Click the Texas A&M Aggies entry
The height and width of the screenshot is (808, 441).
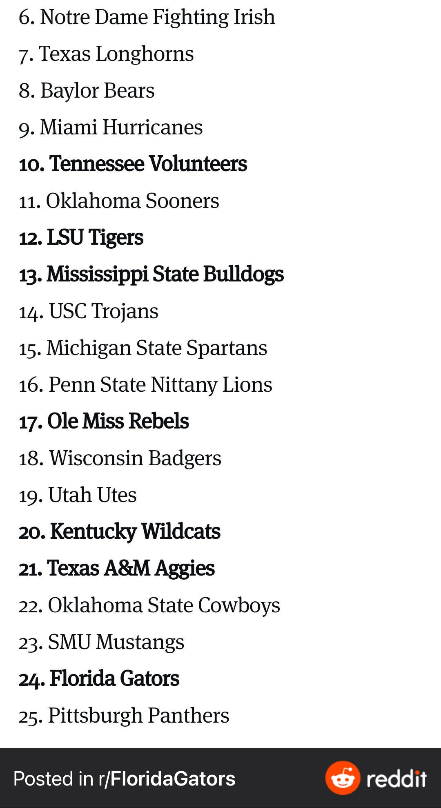(117, 569)
